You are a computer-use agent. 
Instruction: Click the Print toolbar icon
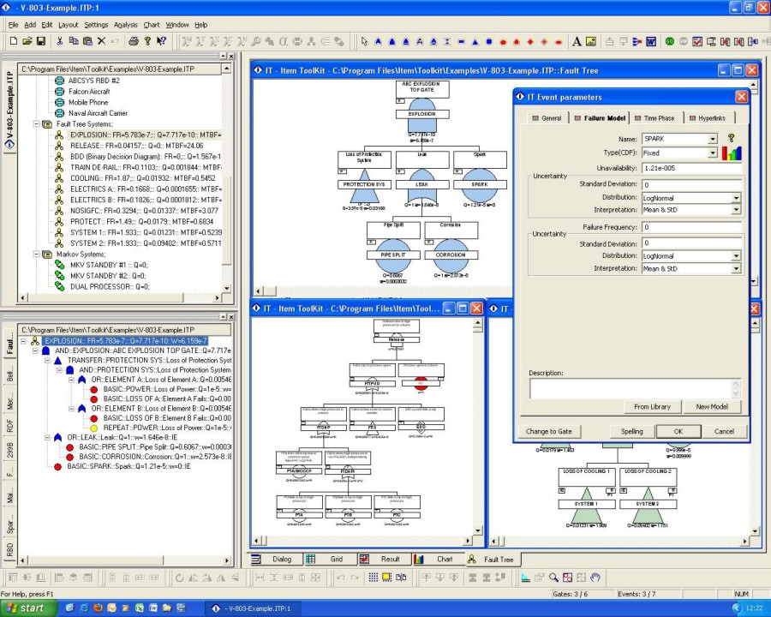coord(134,41)
